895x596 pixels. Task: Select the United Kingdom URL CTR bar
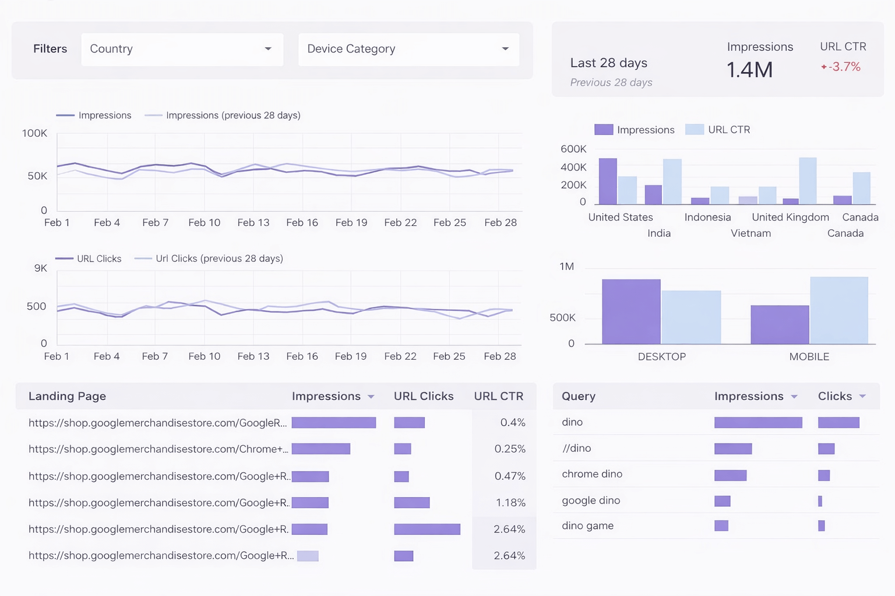point(808,181)
